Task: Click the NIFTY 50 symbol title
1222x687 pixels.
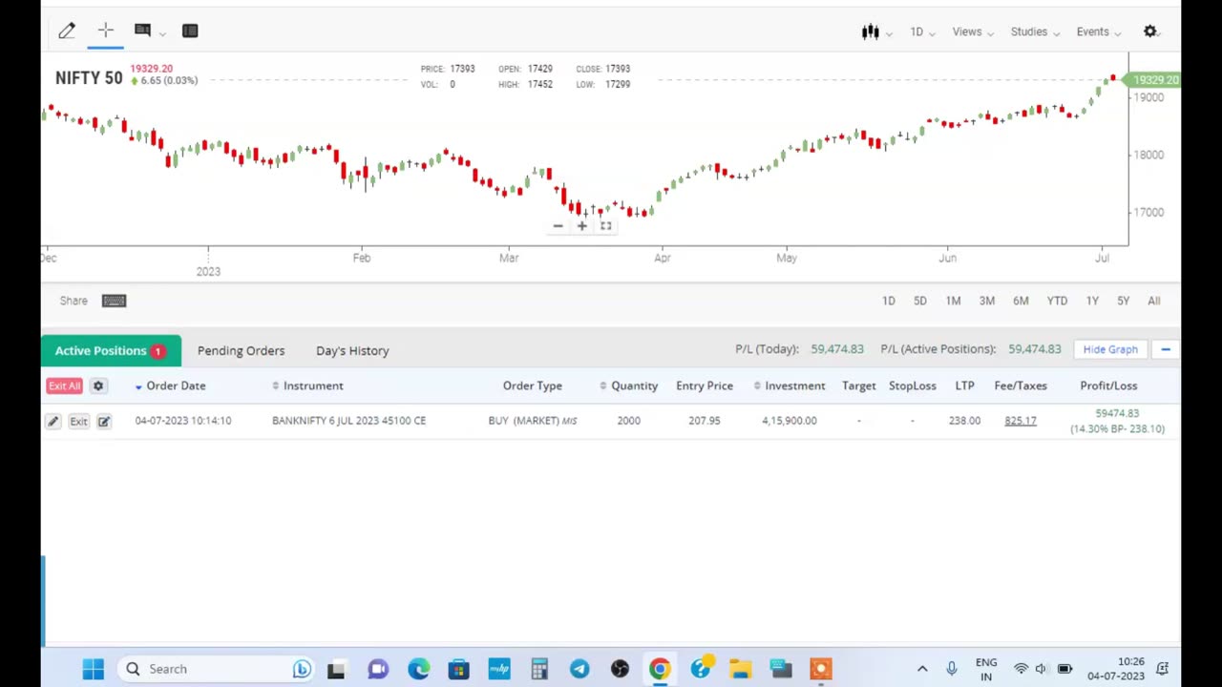Action: [89, 78]
